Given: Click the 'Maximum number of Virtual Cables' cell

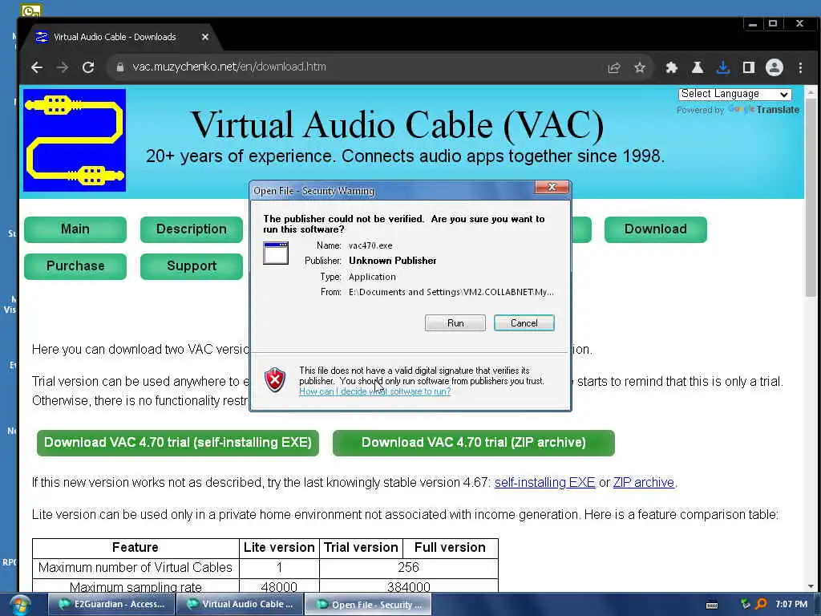Looking at the screenshot, I should coord(135,568).
